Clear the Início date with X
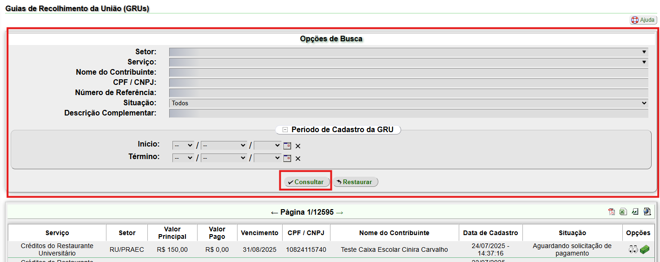This screenshot has height=262, width=660. pos(298,146)
